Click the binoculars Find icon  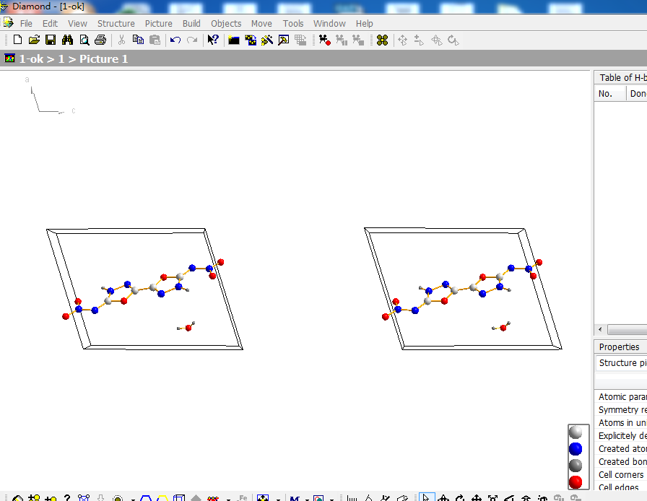tap(68, 40)
